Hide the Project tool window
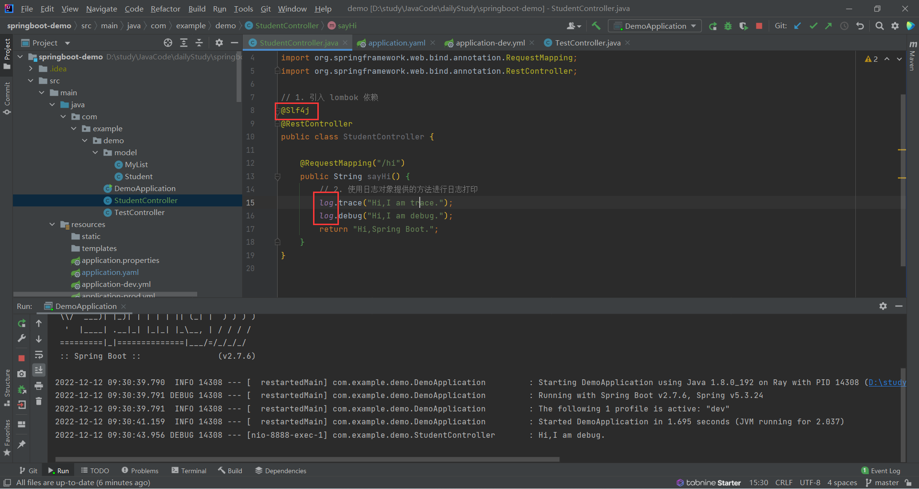 (x=234, y=43)
